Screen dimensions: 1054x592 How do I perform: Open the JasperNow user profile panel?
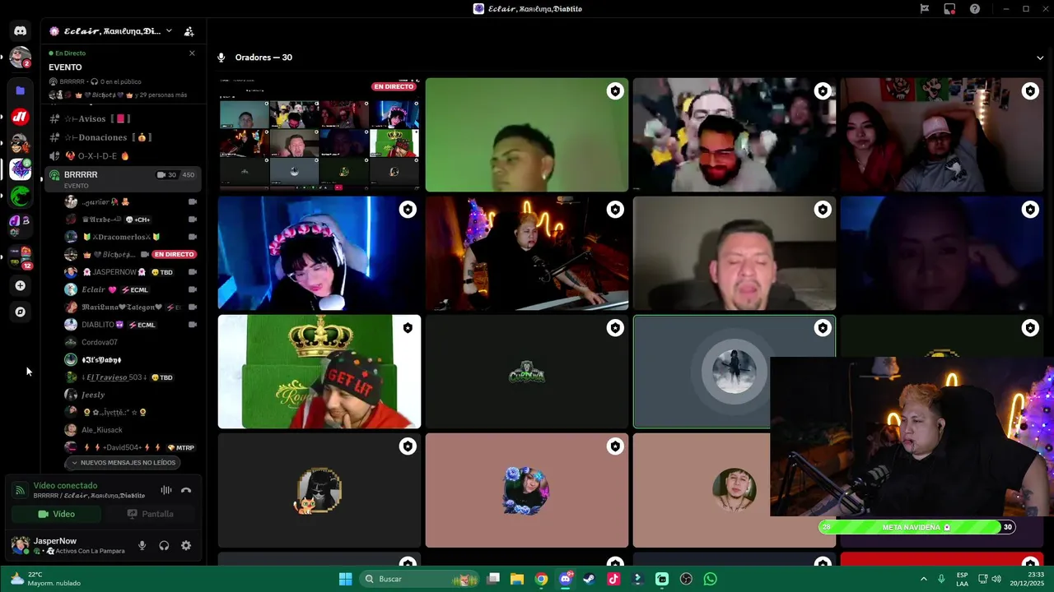68,545
